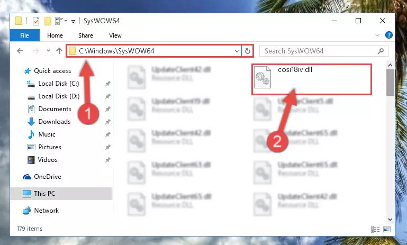The height and width of the screenshot is (245, 407).
Task: Expand the address bar history dropdown
Action: 237,51
